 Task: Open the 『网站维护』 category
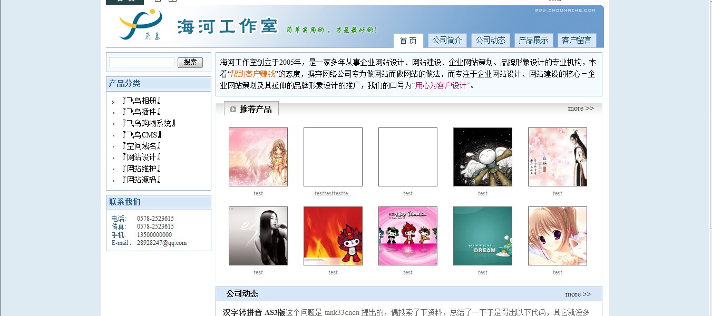click(x=141, y=169)
